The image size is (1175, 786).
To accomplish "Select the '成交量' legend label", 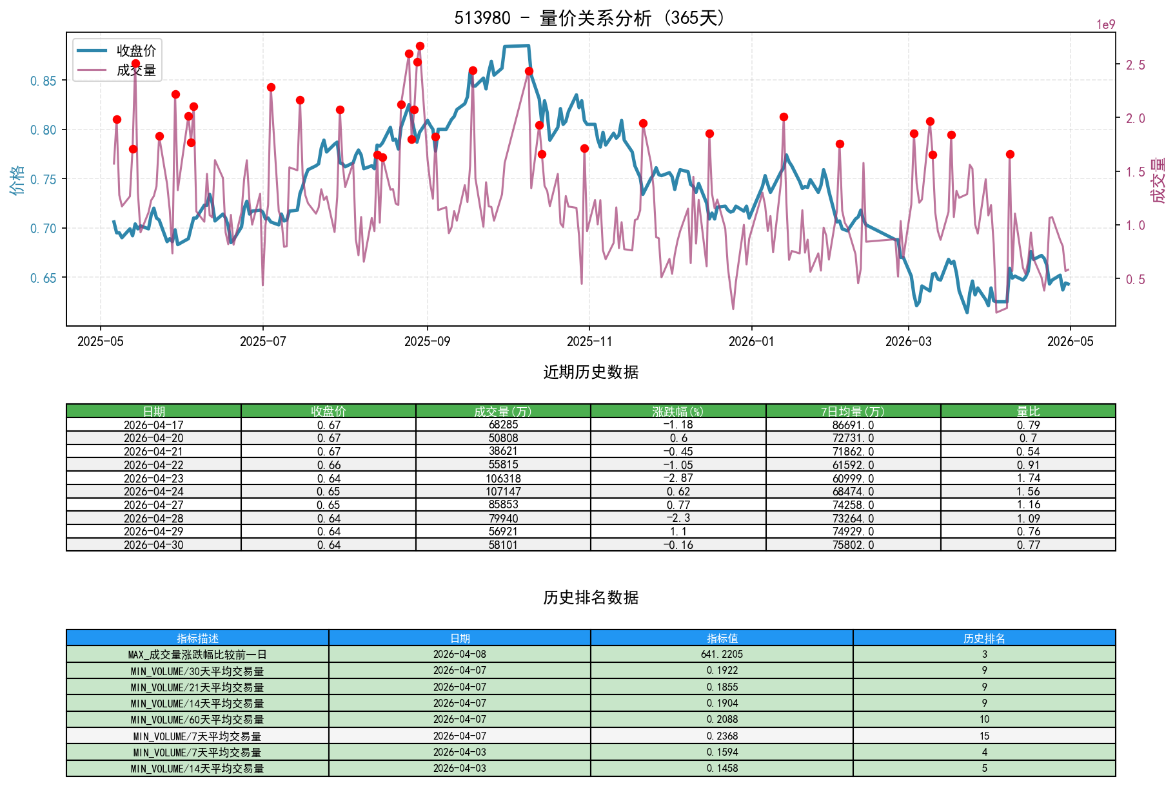I will coord(136,70).
